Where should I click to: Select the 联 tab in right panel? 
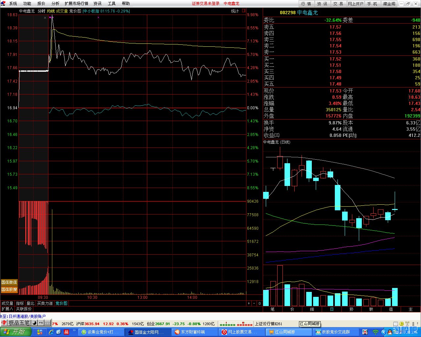[x=371, y=309]
